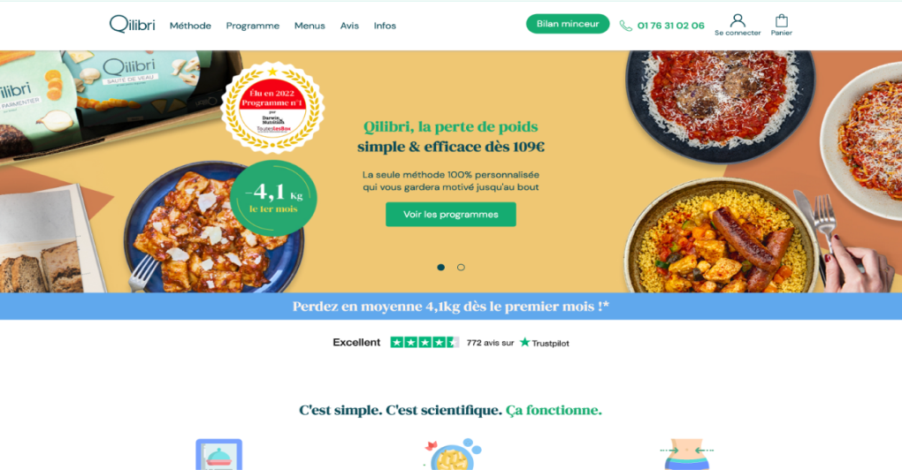The height and width of the screenshot is (470, 902).
Task: Open the Programme menu item
Action: click(x=253, y=26)
